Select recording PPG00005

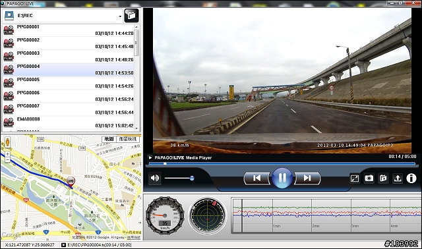[68, 83]
